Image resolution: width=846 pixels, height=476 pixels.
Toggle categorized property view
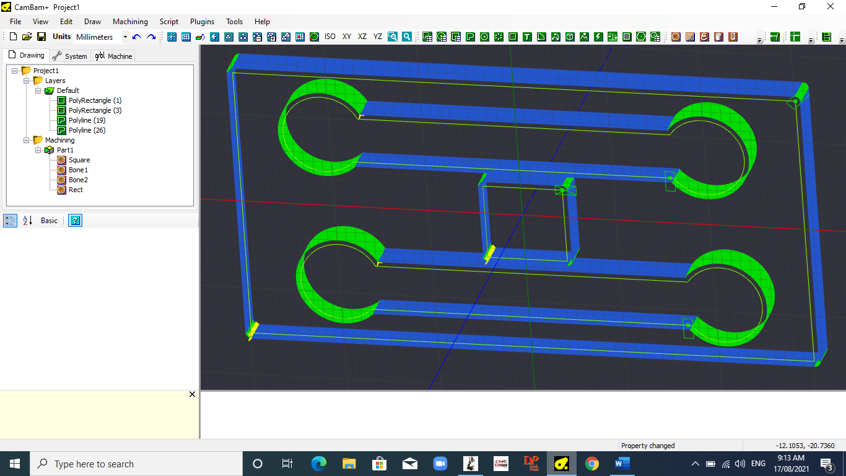[x=10, y=220]
